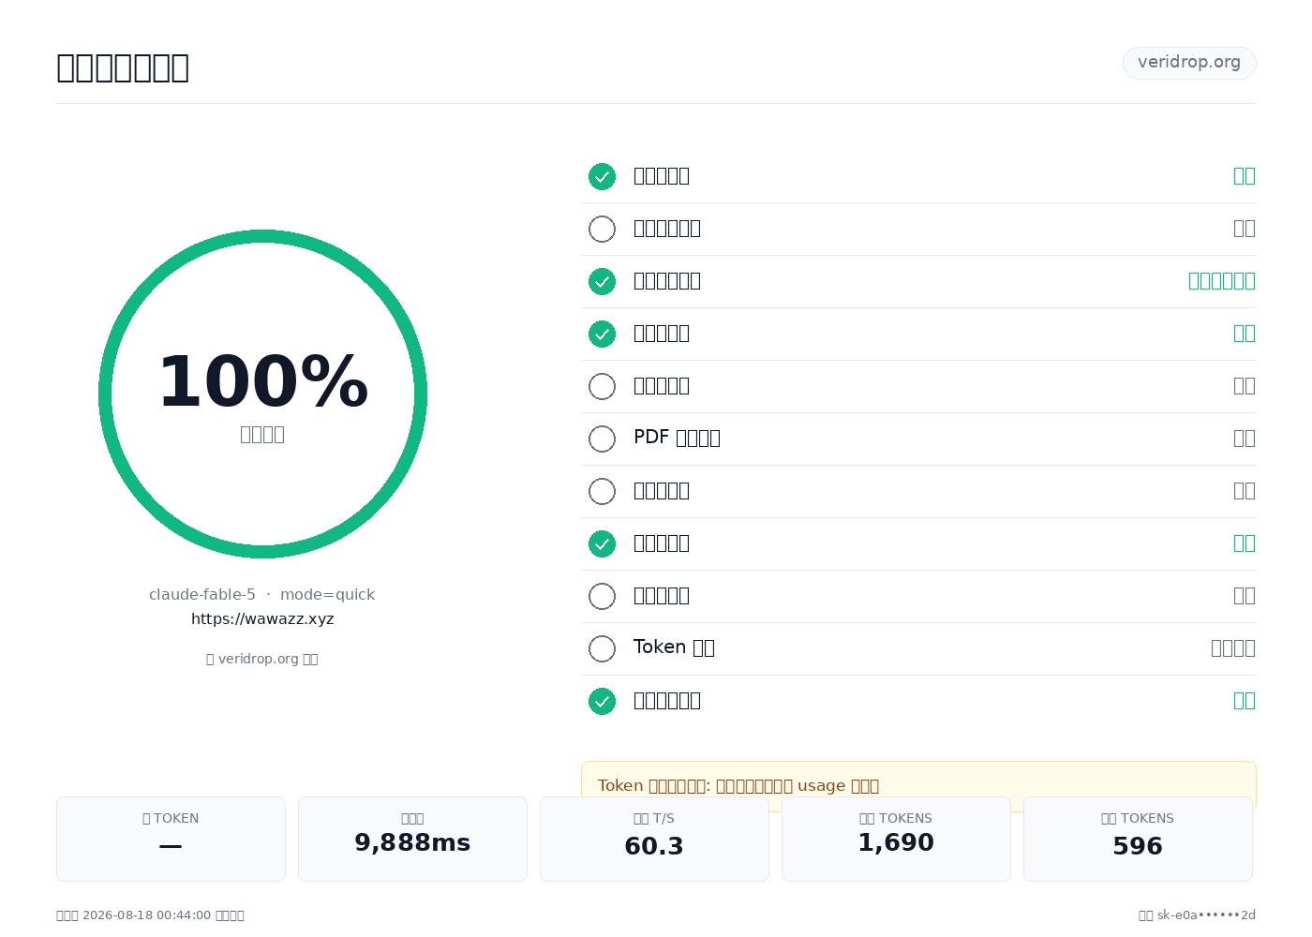The image size is (1312, 937).
Task: Click the masked sk-e0a key in footer
Action: point(1206,915)
